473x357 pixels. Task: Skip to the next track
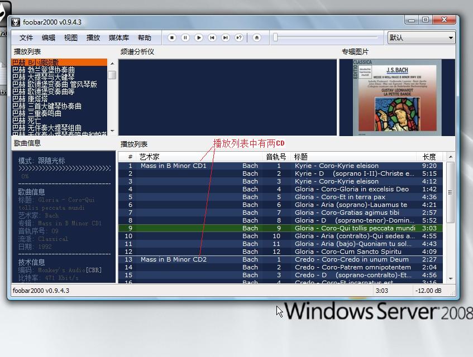[226, 38]
